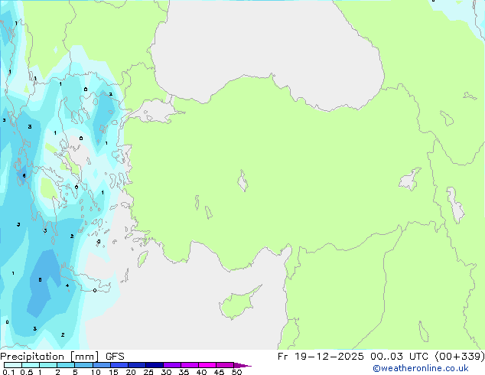The image size is (485, 375).
Task: Open the weatheronline.co.uk link
Action: pyautogui.click(x=420, y=368)
